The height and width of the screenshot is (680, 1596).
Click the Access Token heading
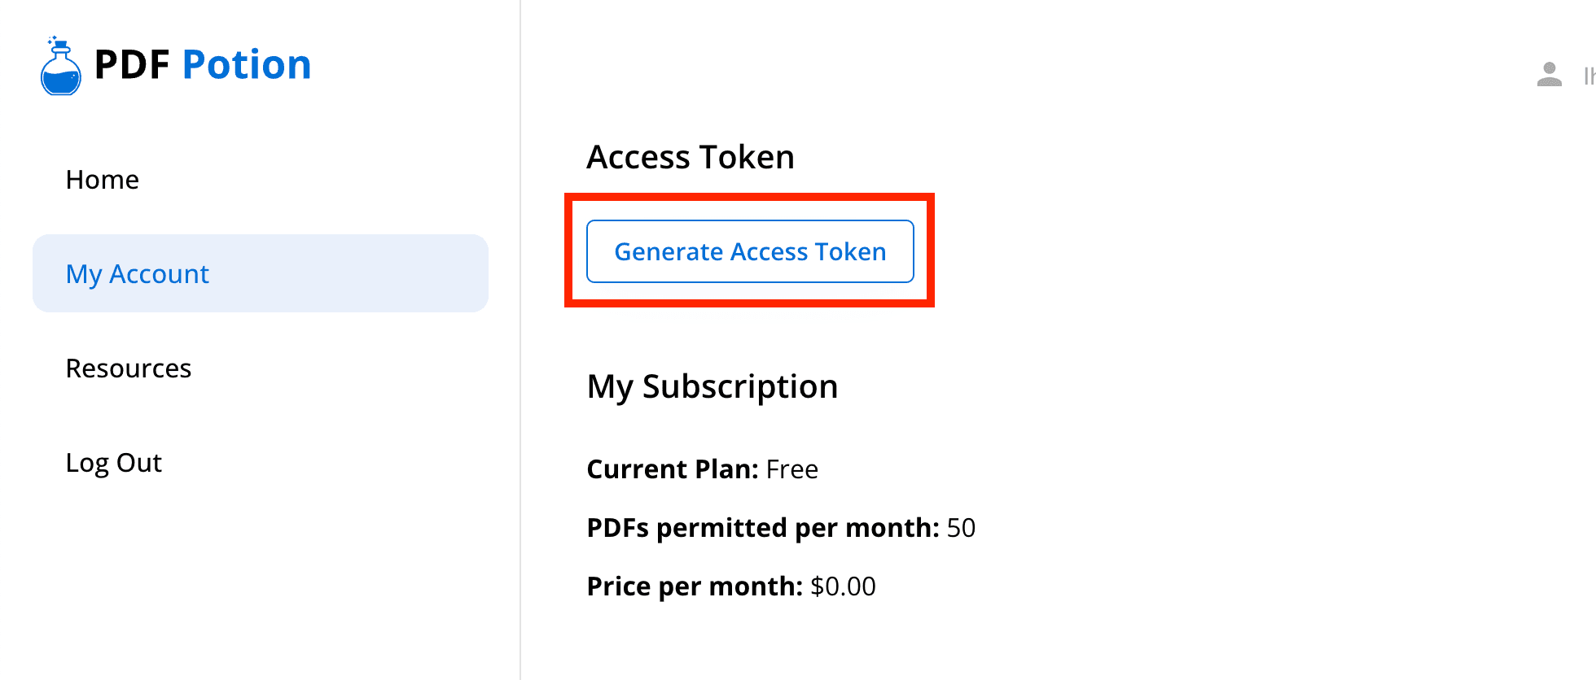691,157
